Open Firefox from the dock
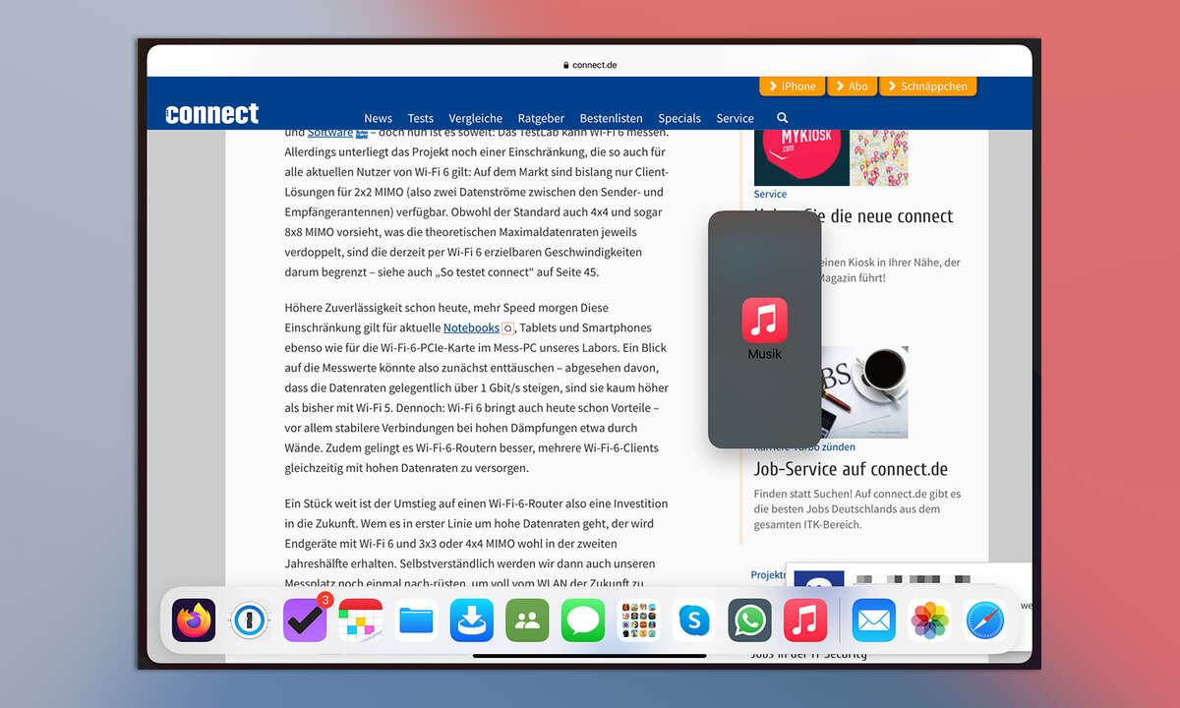 pos(194,620)
